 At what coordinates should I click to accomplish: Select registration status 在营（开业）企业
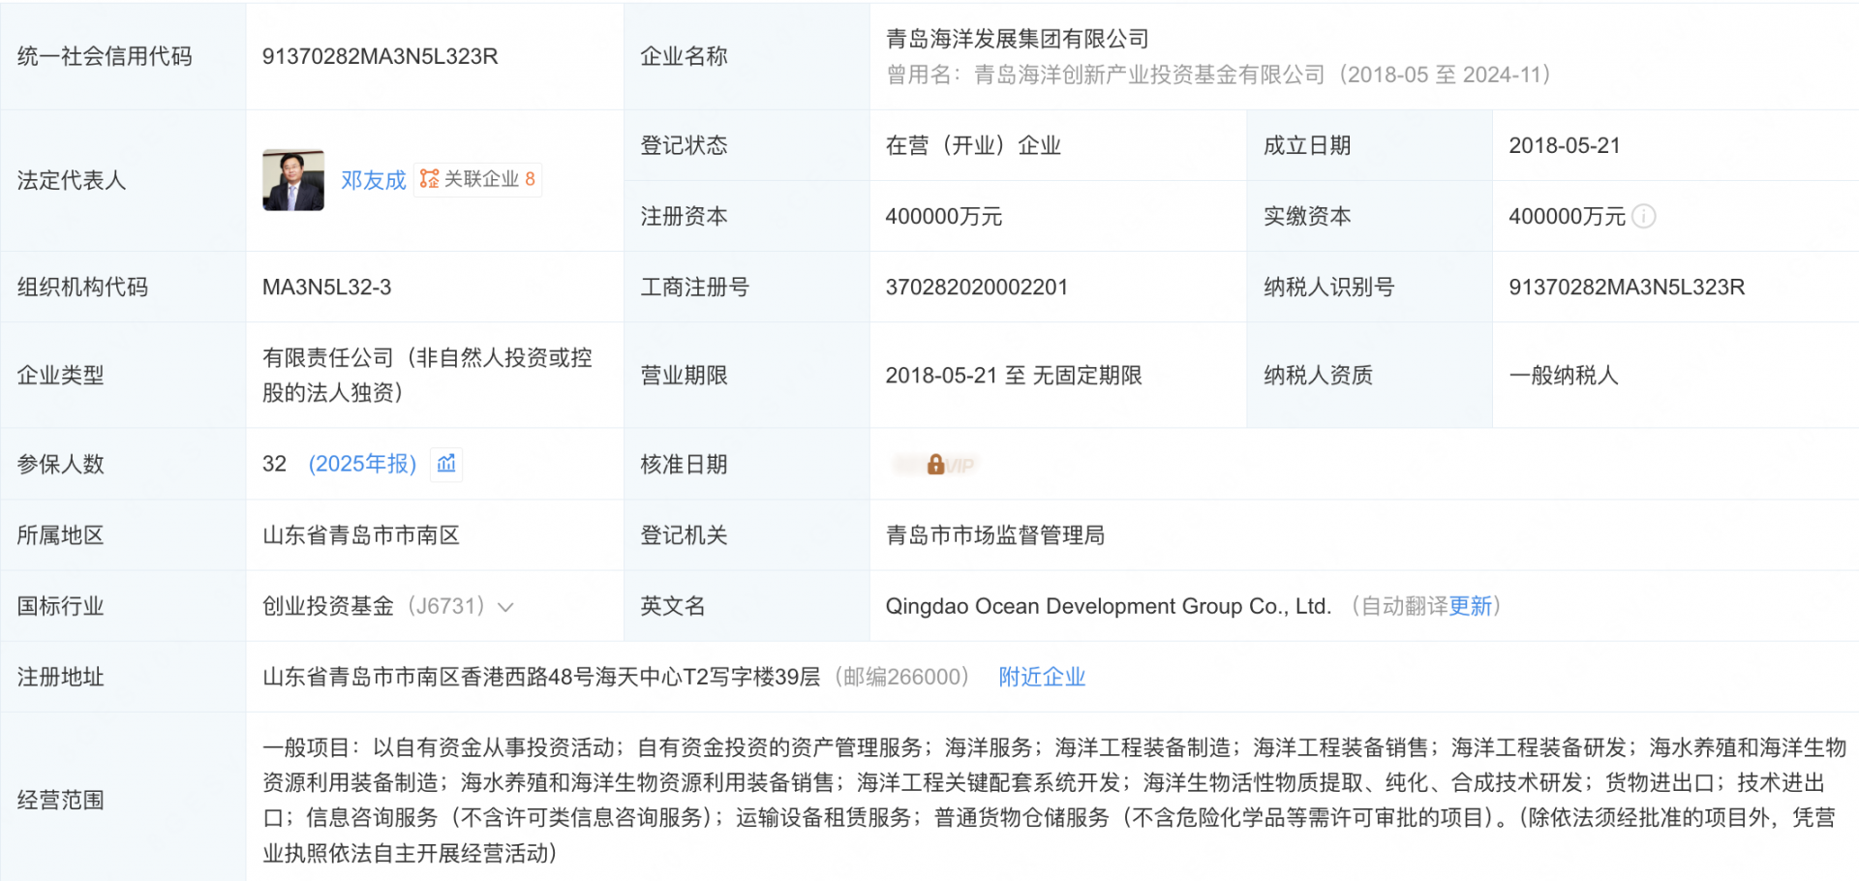pyautogui.click(x=973, y=145)
